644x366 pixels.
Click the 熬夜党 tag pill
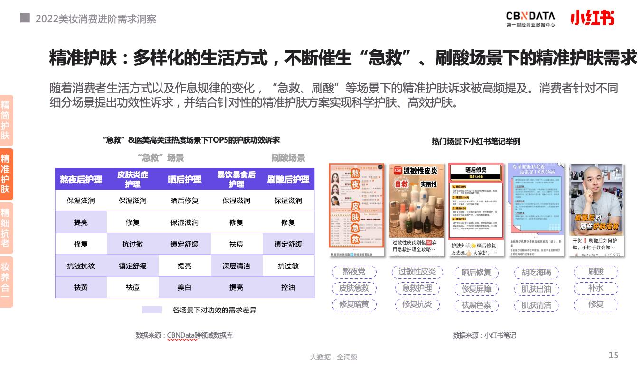click(x=354, y=272)
